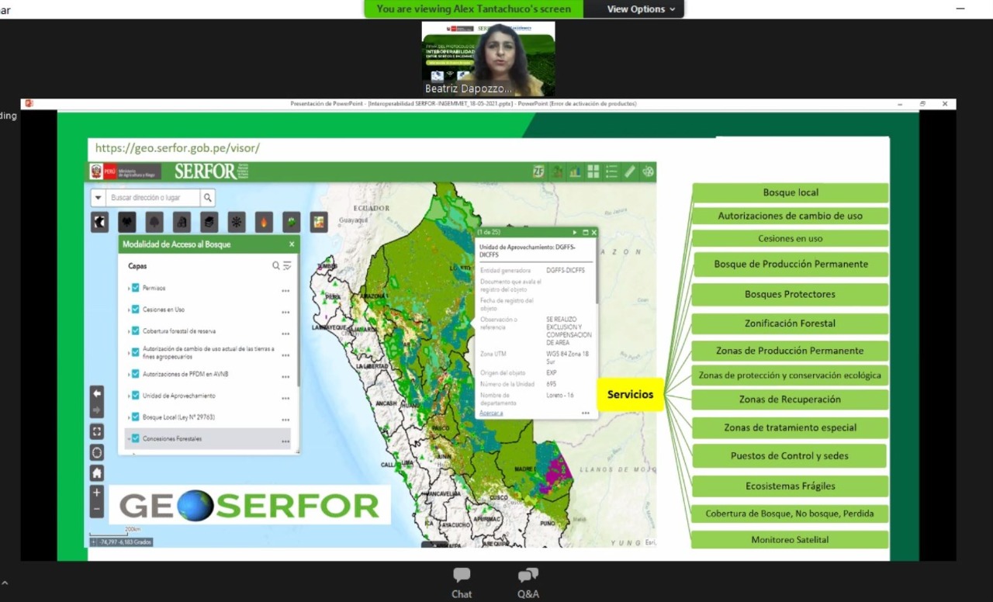Uncheck the Permisos layer checkbox
The image size is (993, 602).
pyautogui.click(x=136, y=288)
